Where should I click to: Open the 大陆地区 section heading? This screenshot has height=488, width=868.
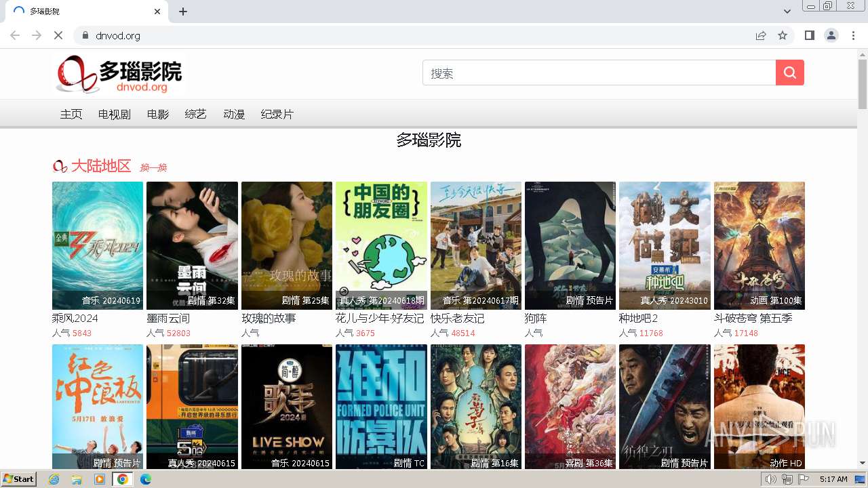click(101, 166)
